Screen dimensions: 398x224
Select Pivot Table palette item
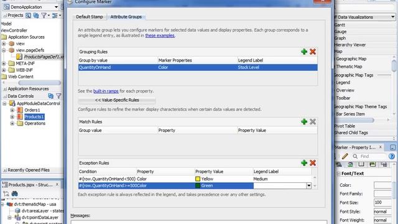coord(345,126)
